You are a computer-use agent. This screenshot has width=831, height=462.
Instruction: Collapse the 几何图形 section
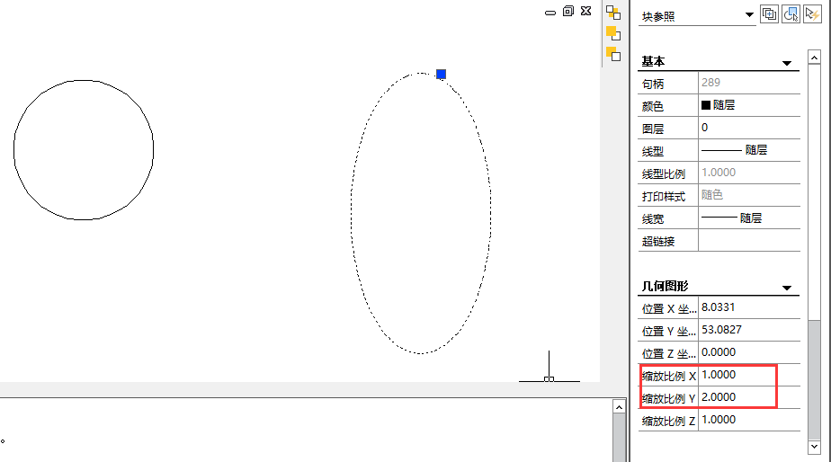point(787,288)
